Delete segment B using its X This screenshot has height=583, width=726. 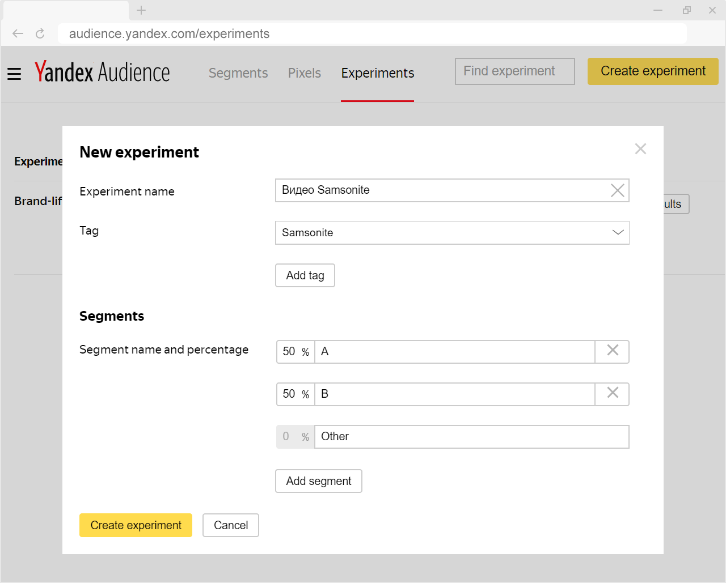click(613, 393)
